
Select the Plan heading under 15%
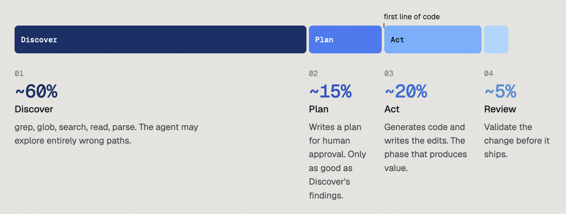click(319, 109)
